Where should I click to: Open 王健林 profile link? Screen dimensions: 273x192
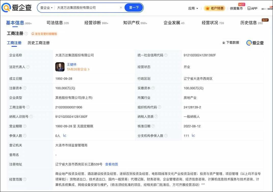(72, 64)
